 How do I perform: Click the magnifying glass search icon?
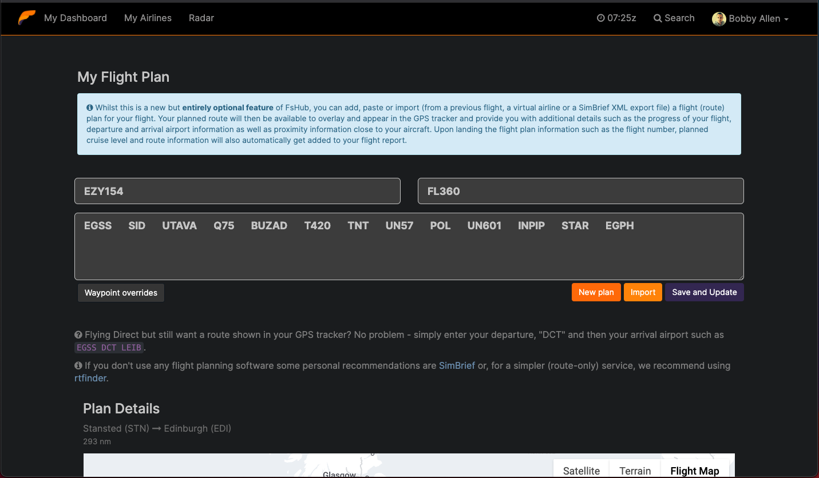(x=658, y=18)
